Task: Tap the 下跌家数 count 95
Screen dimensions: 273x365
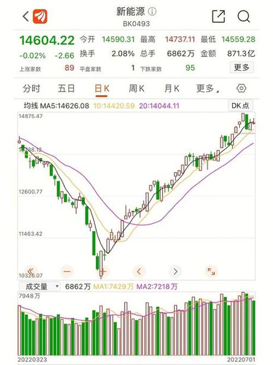Action: [x=190, y=68]
